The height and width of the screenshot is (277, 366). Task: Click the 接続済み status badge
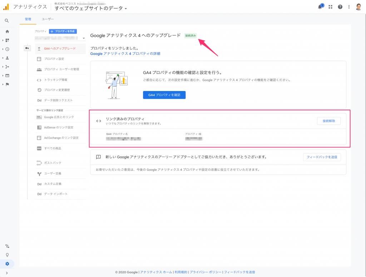[191, 36]
